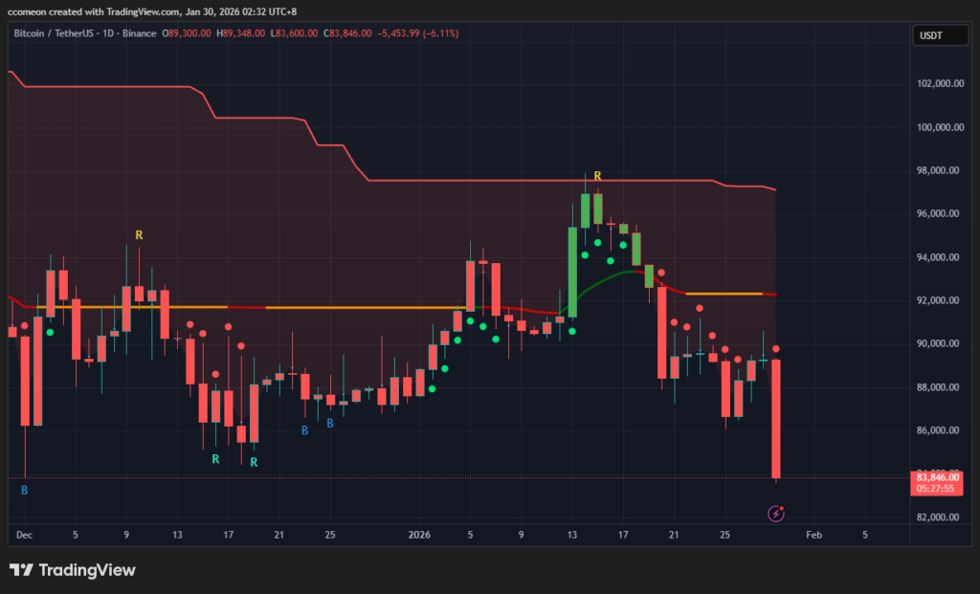Viewport: 980px width, 594px height.
Task: Open the USDT currency selector
Action: [x=931, y=34]
